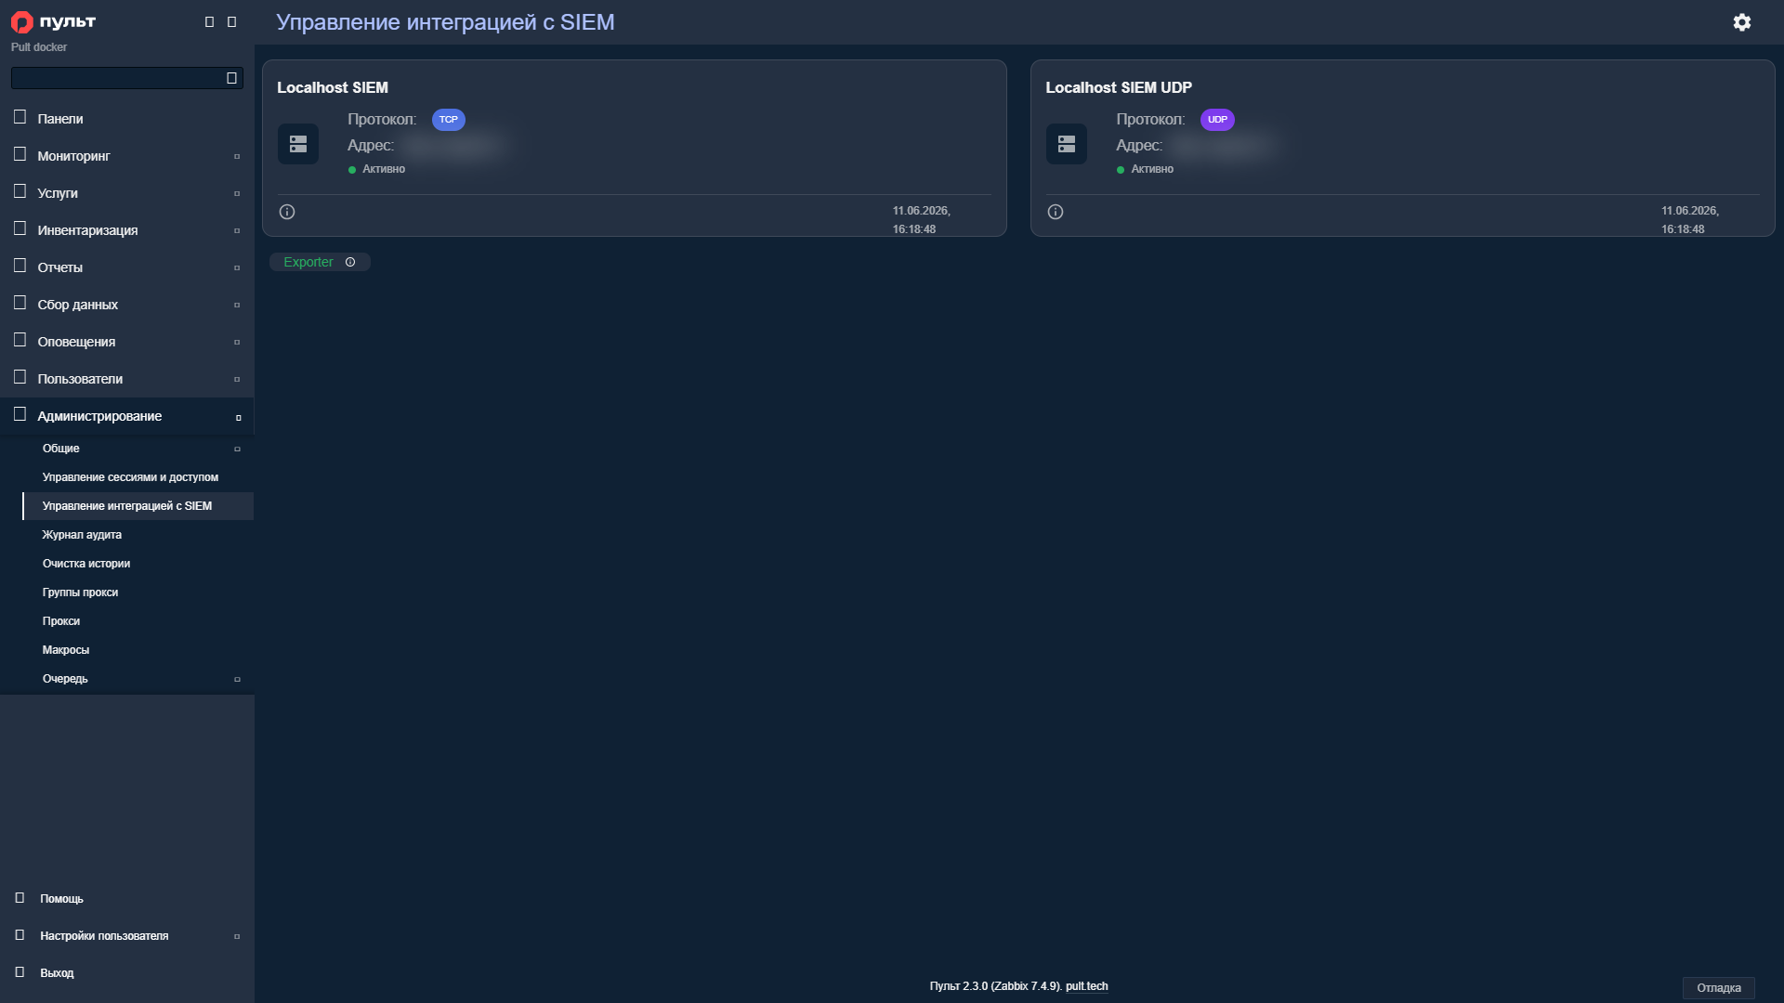Expand the Мониторинг menu section
The height and width of the screenshot is (1003, 1784).
pos(126,156)
